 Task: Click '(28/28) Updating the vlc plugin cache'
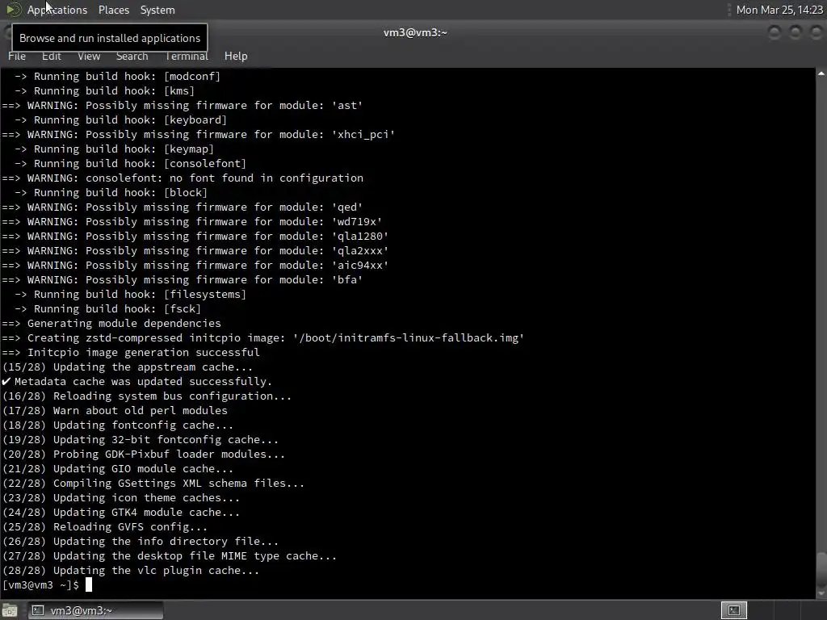tap(131, 571)
